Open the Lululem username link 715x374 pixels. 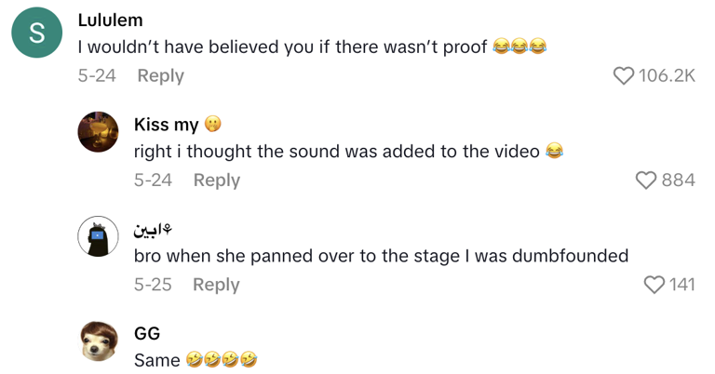click(111, 20)
